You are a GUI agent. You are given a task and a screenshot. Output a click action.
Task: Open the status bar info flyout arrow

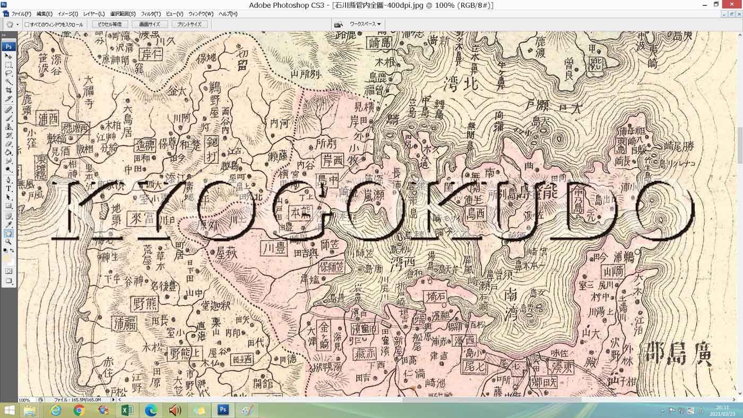coord(113,399)
